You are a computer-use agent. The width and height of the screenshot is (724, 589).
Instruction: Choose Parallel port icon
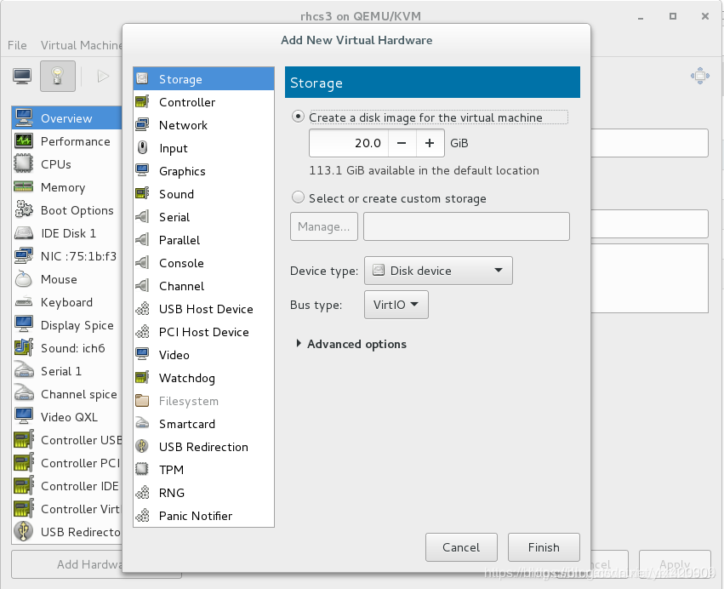point(142,240)
